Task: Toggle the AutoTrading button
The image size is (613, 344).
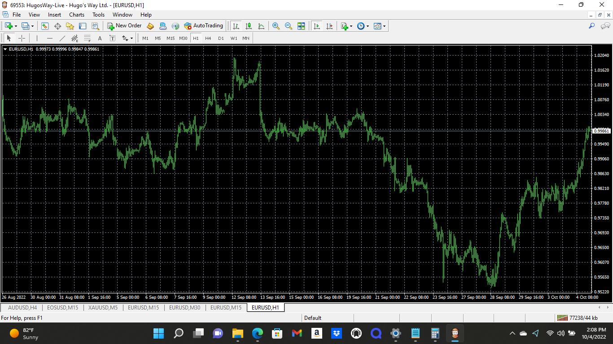Action: pos(204,26)
